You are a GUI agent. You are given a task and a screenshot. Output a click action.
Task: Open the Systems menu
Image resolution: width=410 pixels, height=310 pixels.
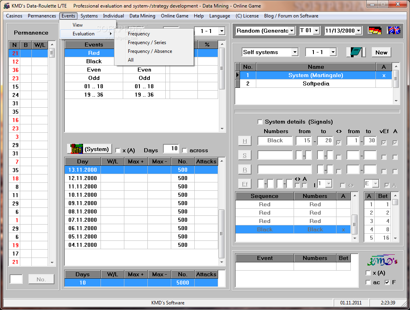coord(89,16)
